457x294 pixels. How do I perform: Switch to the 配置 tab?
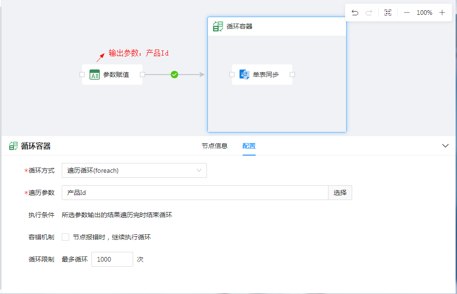click(x=249, y=146)
